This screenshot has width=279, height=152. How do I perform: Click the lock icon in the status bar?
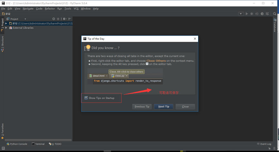[x=269, y=148]
